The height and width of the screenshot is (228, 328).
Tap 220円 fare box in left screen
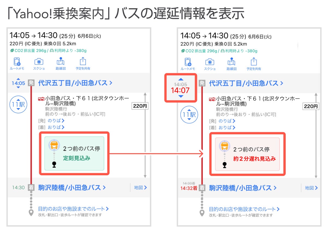(x=140, y=106)
